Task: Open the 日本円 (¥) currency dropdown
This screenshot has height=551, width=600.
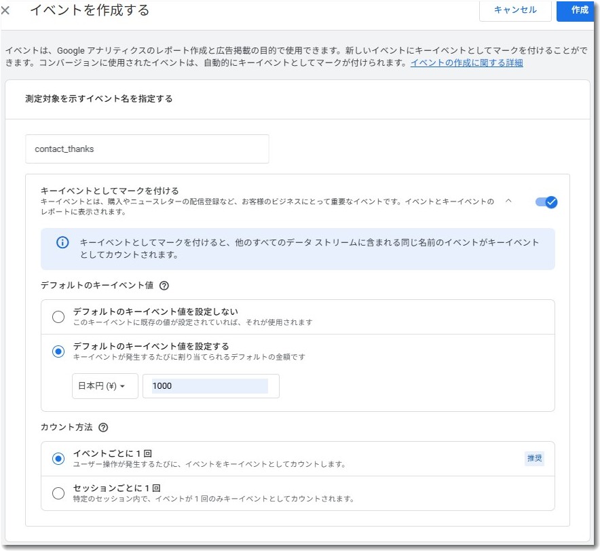Action: (105, 386)
